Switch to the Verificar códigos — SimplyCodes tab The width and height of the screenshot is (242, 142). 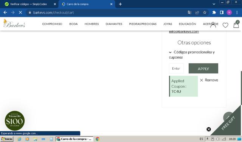(x=28, y=4)
